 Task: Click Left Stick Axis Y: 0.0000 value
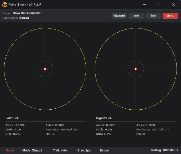55,125
